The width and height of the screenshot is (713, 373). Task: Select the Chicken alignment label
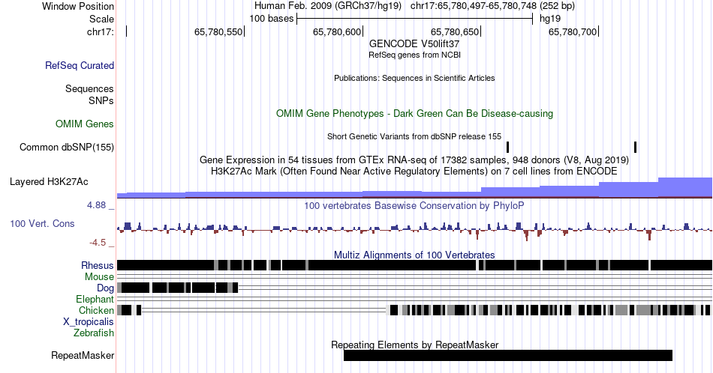[96, 310]
